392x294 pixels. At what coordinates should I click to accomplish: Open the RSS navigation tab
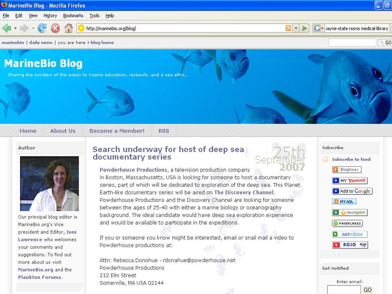coord(164,131)
